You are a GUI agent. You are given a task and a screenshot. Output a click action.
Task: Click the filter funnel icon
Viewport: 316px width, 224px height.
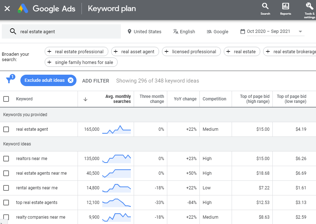pyautogui.click(x=9, y=80)
